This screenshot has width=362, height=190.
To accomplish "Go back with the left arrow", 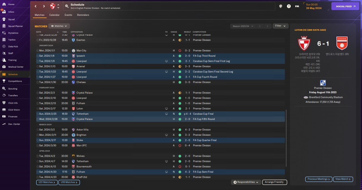I will [35, 6].
